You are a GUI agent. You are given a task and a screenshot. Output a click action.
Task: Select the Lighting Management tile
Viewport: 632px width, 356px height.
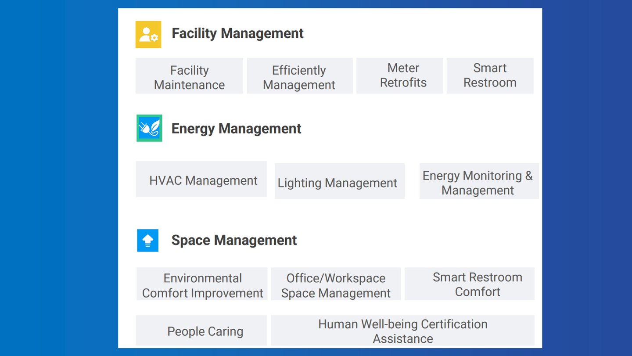coord(340,181)
